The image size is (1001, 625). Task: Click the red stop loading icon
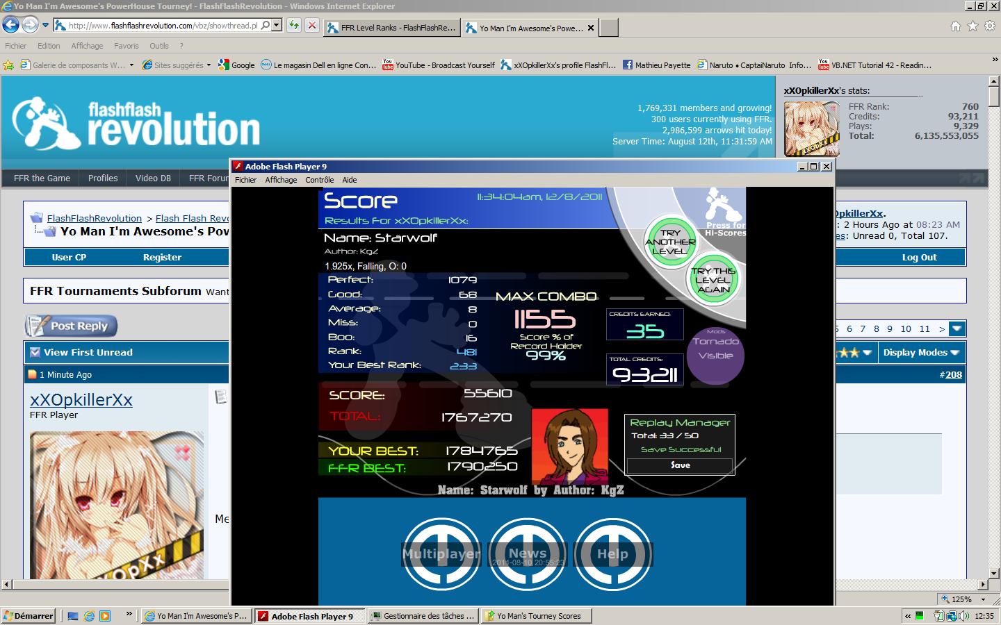pyautogui.click(x=312, y=26)
